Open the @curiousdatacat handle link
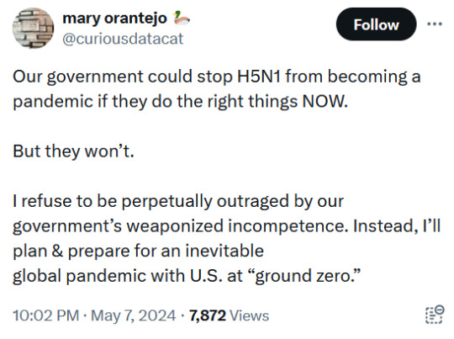The image size is (454, 339). point(123,39)
